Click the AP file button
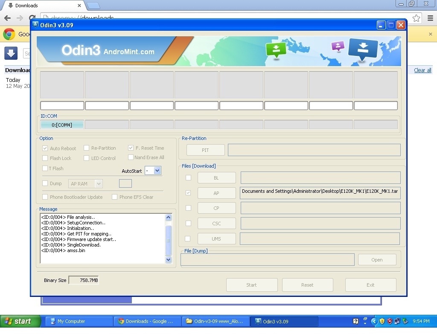This screenshot has width=437, height=334. click(216, 193)
